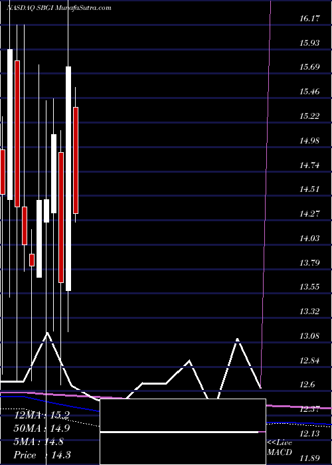332x465 pixels.
Task: Click the 12.84 price axis label
Action: pyautogui.click(x=309, y=360)
